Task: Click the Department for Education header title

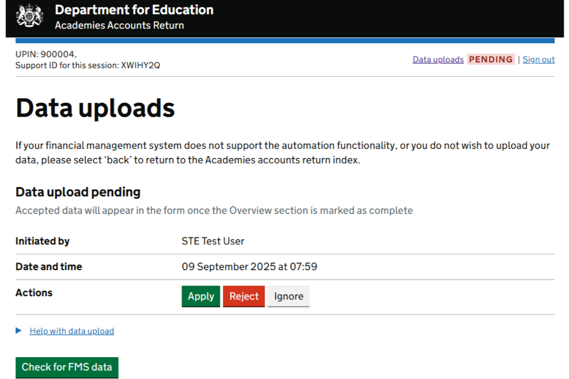Action: pyautogui.click(x=134, y=10)
